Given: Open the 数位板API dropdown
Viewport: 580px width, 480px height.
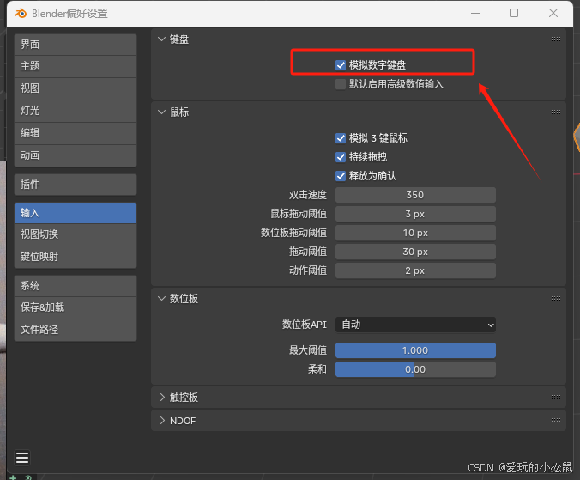Looking at the screenshot, I should coord(415,325).
